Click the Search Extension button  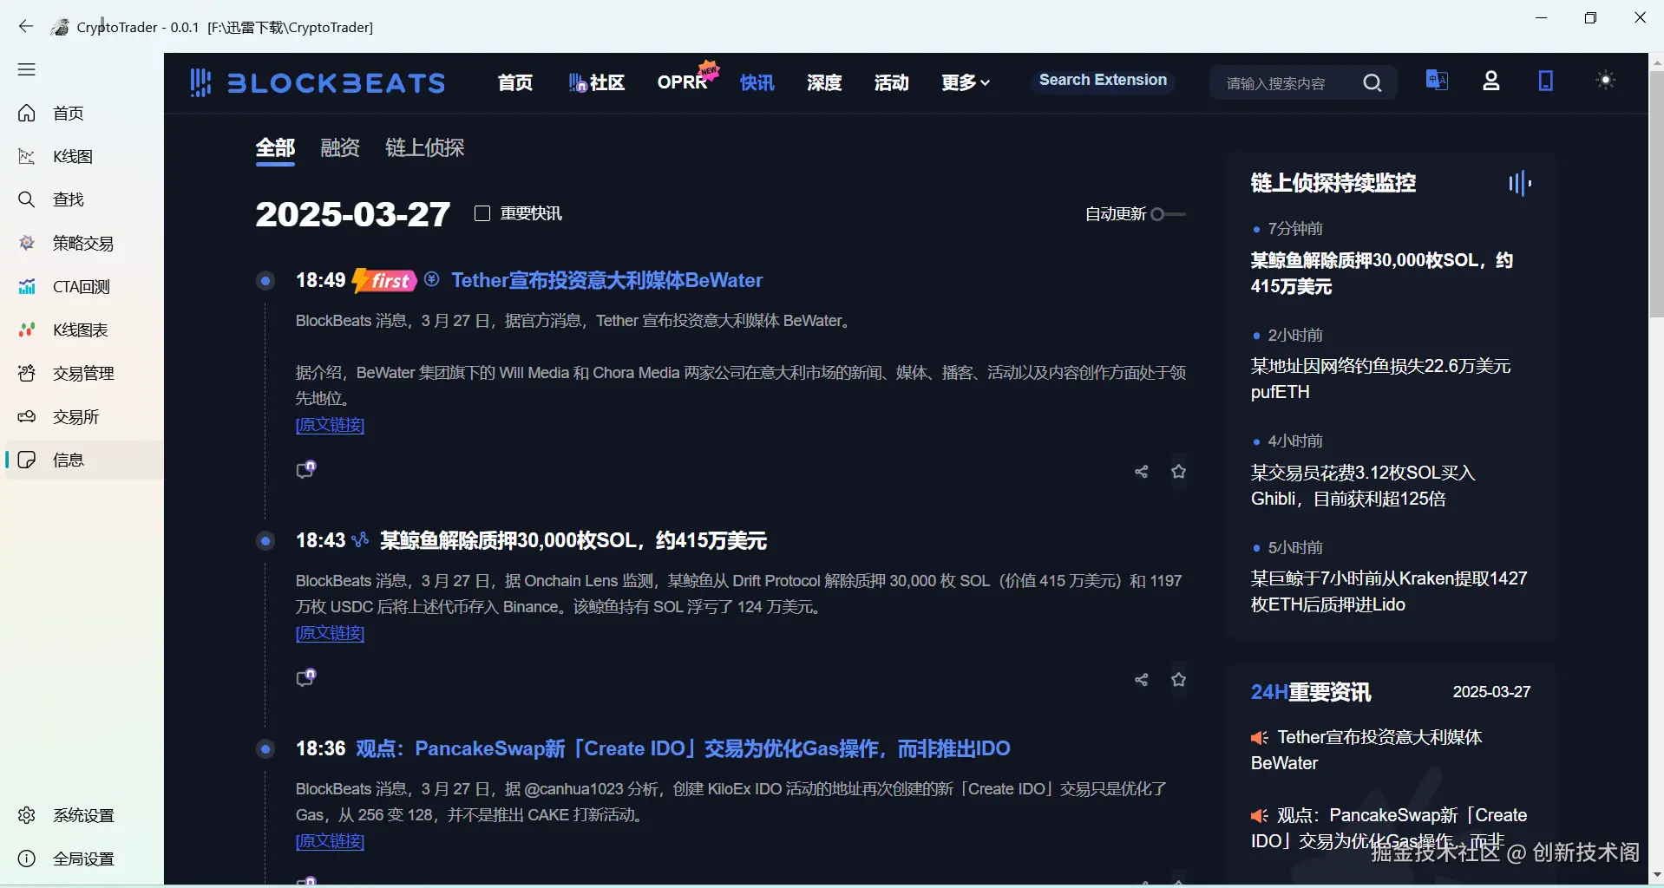pos(1103,80)
